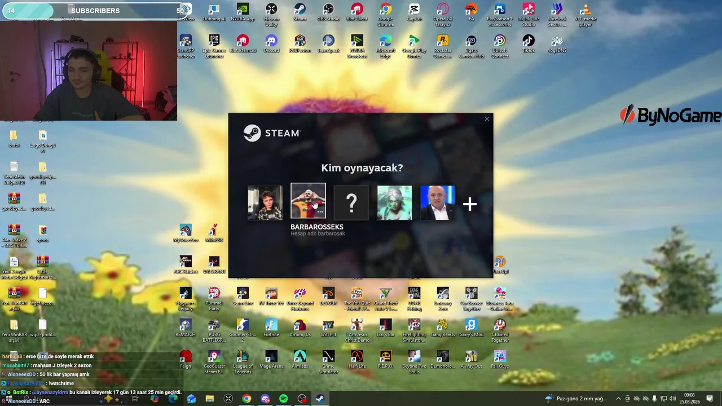Open the Microsoft Edge desktop shortcut
The image size is (722, 406).
pyautogui.click(x=386, y=47)
